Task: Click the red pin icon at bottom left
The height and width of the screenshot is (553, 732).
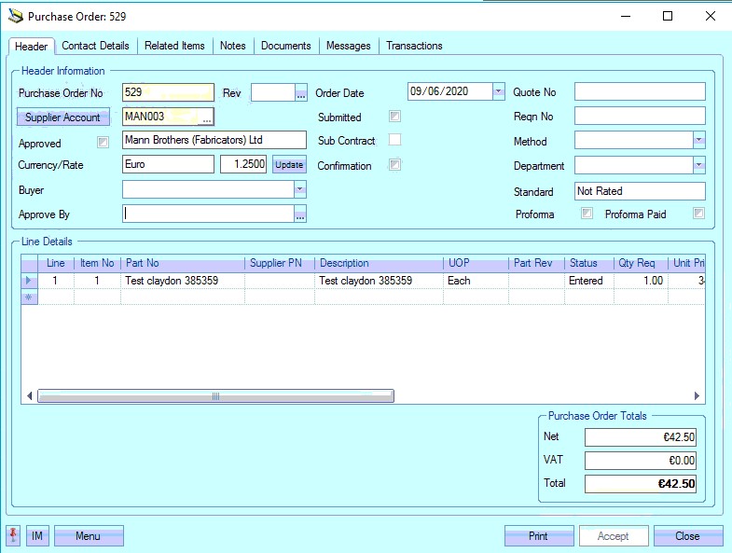Action: point(13,535)
